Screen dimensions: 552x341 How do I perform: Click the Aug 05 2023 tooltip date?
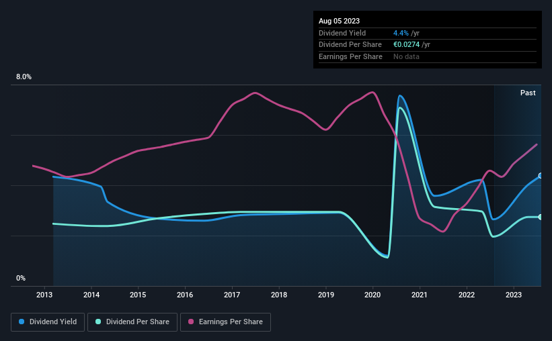point(339,21)
